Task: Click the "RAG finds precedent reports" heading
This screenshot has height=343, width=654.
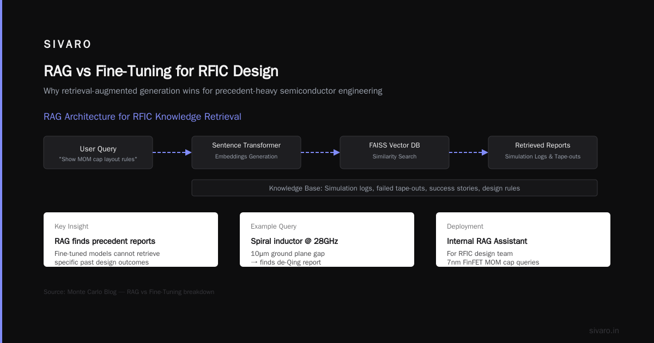Action: pyautogui.click(x=105, y=241)
